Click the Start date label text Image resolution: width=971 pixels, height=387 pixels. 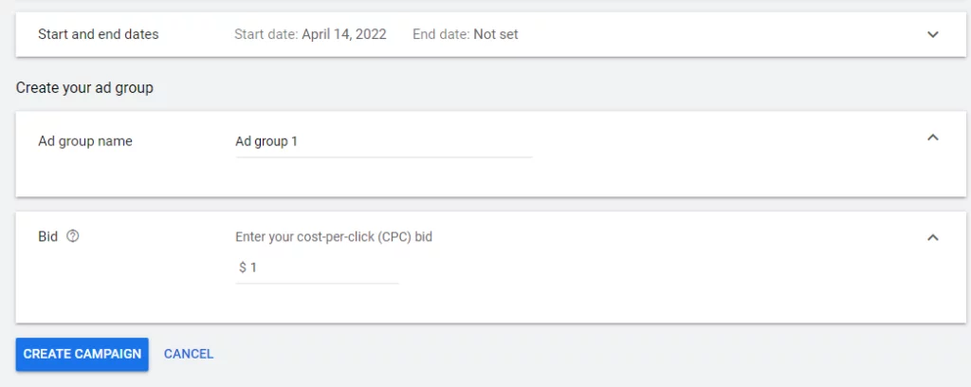(x=266, y=35)
